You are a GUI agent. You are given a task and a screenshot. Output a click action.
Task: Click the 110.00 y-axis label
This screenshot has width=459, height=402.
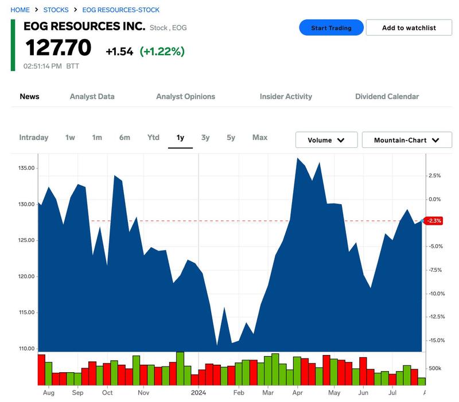point(26,349)
